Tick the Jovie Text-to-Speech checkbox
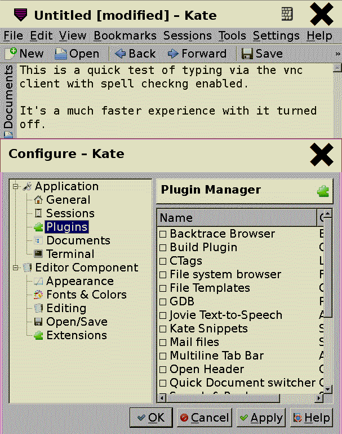 (163, 315)
